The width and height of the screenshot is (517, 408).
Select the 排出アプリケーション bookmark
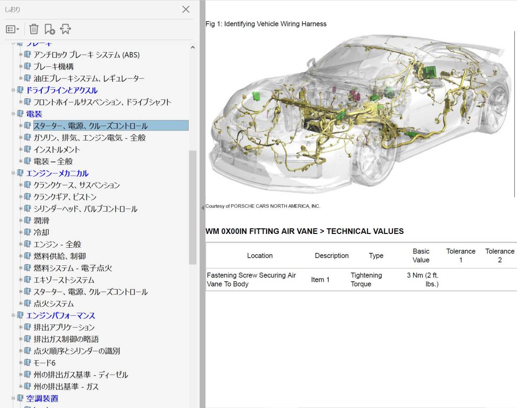pos(64,327)
